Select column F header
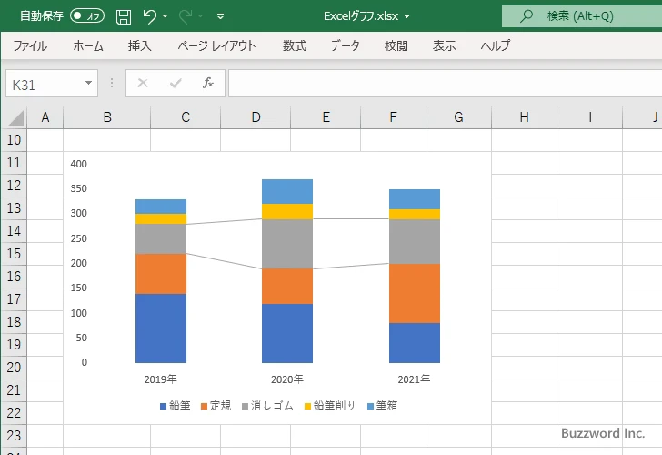This screenshot has height=455, width=662. 393,117
